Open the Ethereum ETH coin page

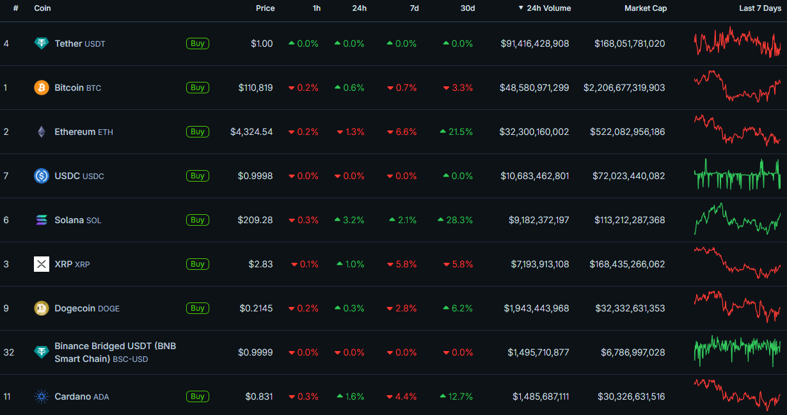click(x=84, y=132)
